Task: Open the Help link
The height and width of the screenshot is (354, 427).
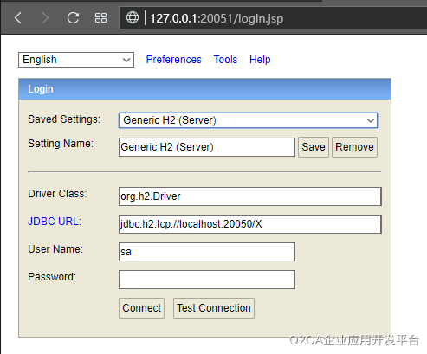Action: click(x=260, y=60)
